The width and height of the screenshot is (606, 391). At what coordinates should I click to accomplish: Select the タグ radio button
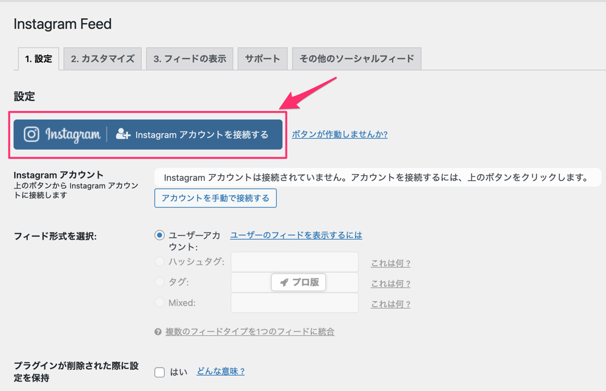pos(159,282)
